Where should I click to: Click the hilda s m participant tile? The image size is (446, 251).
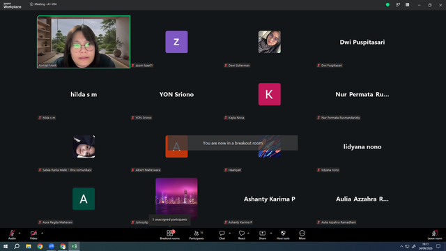pyautogui.click(x=84, y=94)
